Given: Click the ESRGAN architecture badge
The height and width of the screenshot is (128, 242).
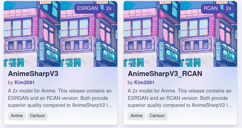Looking at the screenshot, I should (87, 8).
